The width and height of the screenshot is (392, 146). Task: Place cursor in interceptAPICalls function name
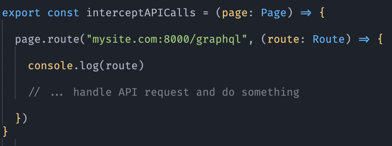coord(141,13)
